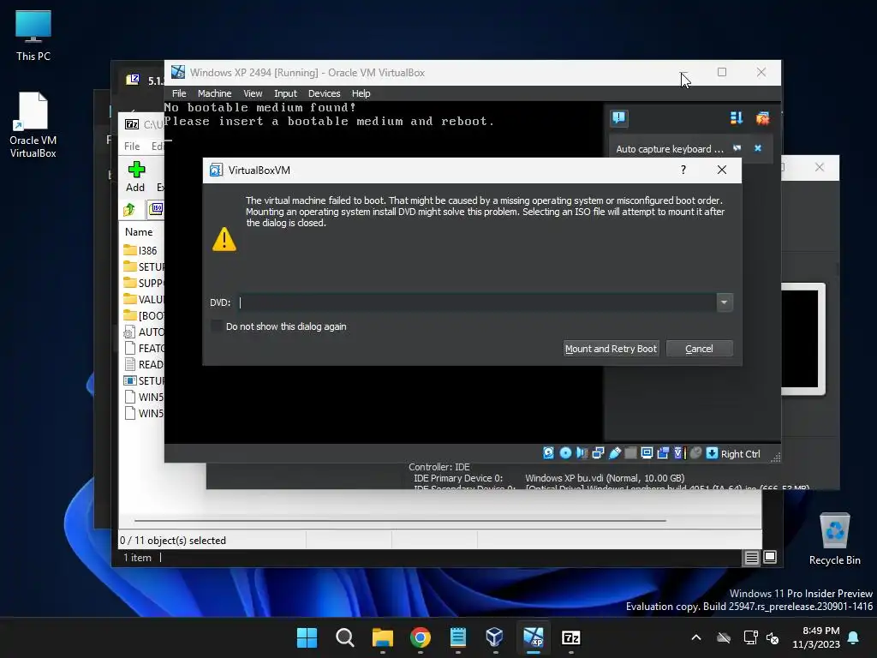Image resolution: width=877 pixels, height=658 pixels.
Task: Select the Oracle VM VirtualBox desktop shortcut
Action: click(x=33, y=125)
